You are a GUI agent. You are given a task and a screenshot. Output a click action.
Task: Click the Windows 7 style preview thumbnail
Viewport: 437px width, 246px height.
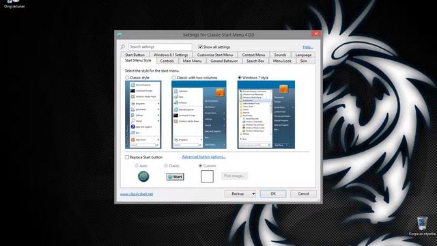pyautogui.click(x=266, y=115)
